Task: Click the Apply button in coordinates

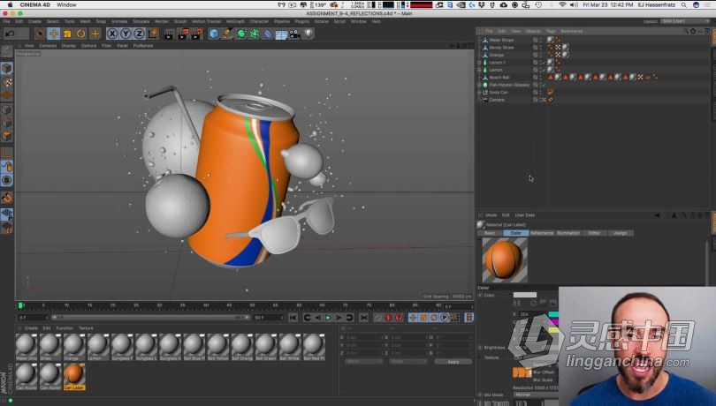Action: pos(453,362)
